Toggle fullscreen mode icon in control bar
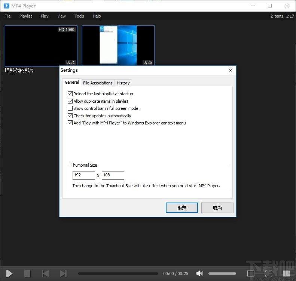 pos(268,273)
